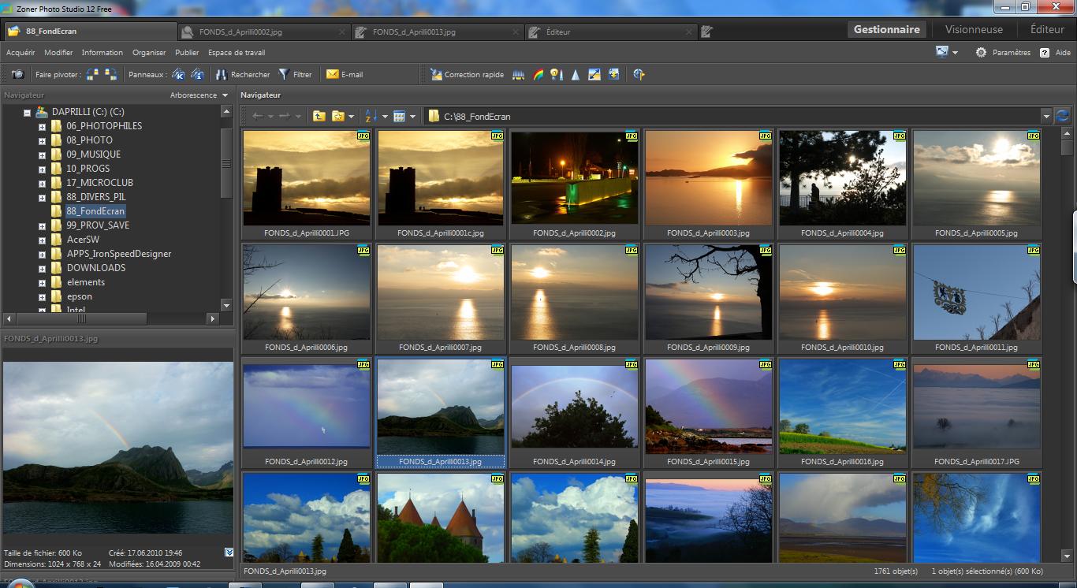Click the Rechercher binoculars icon
The height and width of the screenshot is (588, 1077).
222,74
